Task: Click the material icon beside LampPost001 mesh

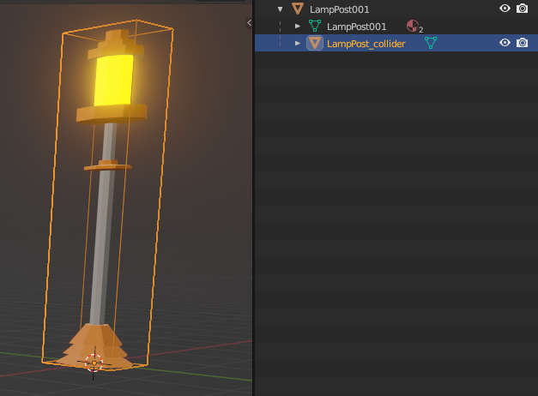Action: (x=413, y=27)
